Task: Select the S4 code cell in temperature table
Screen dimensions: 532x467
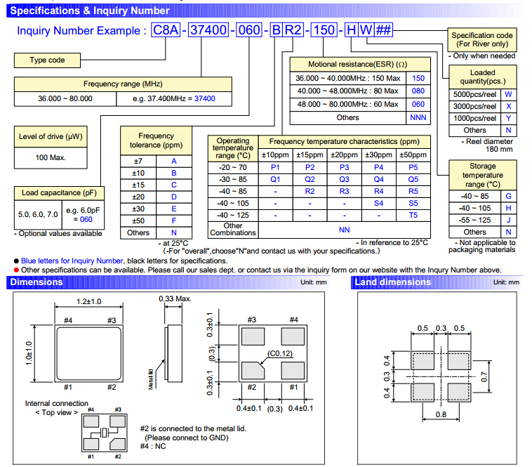Action: [x=378, y=203]
